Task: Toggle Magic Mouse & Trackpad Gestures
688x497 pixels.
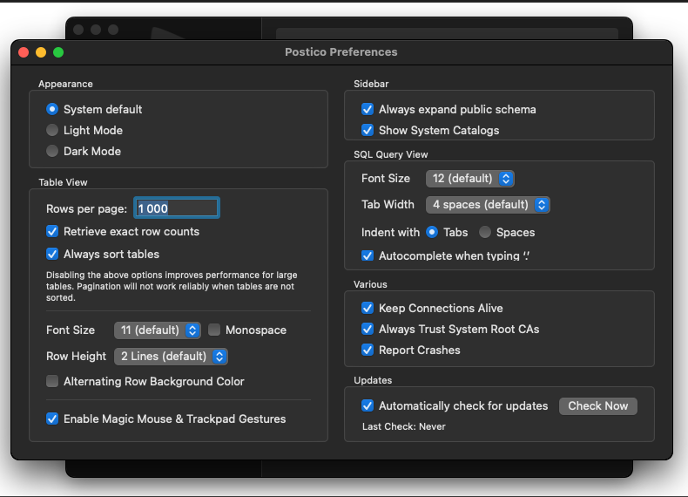Action: click(x=53, y=419)
